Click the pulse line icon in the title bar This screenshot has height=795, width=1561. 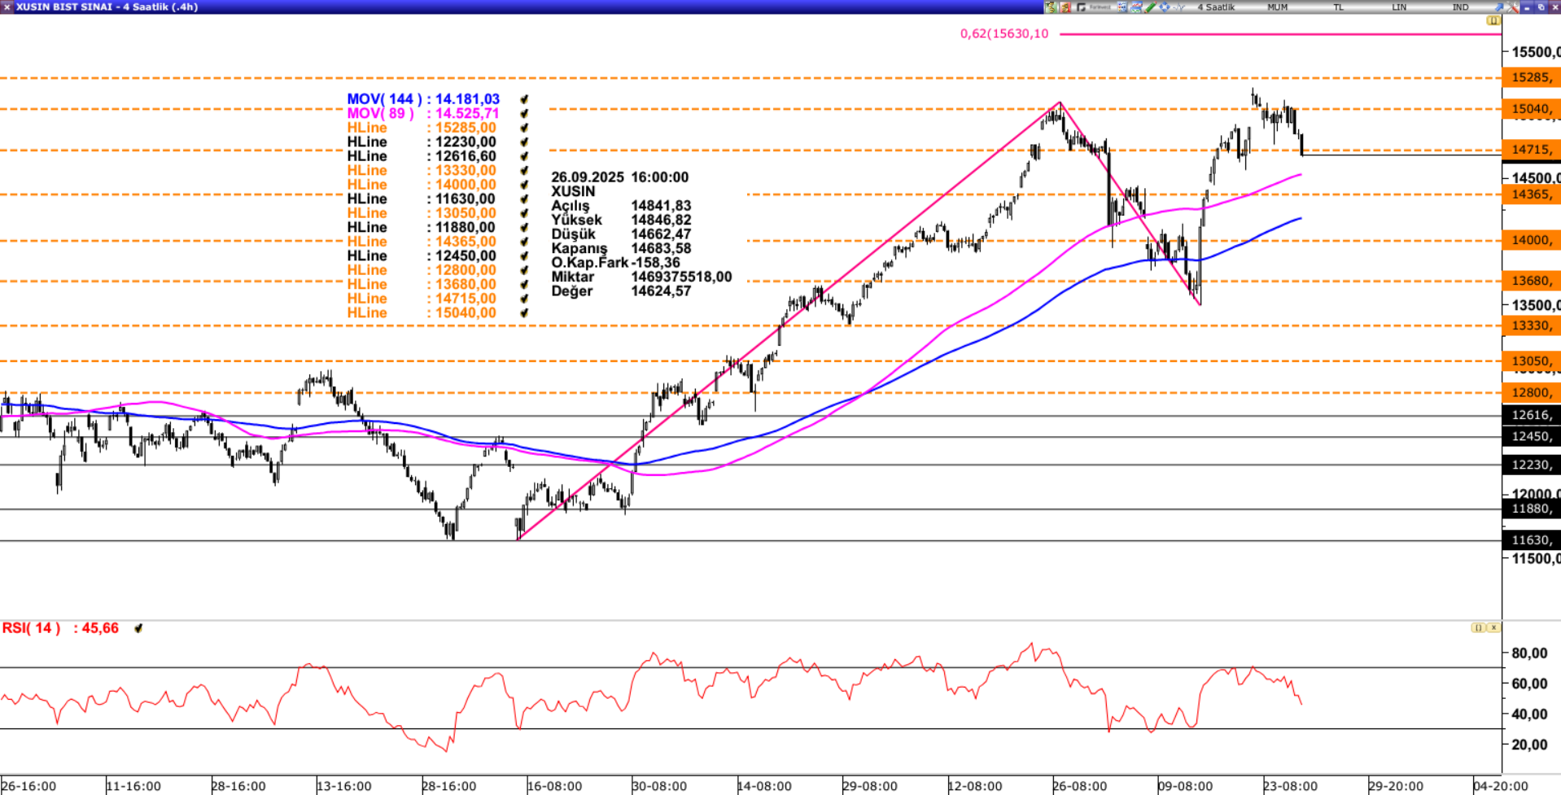click(1179, 7)
